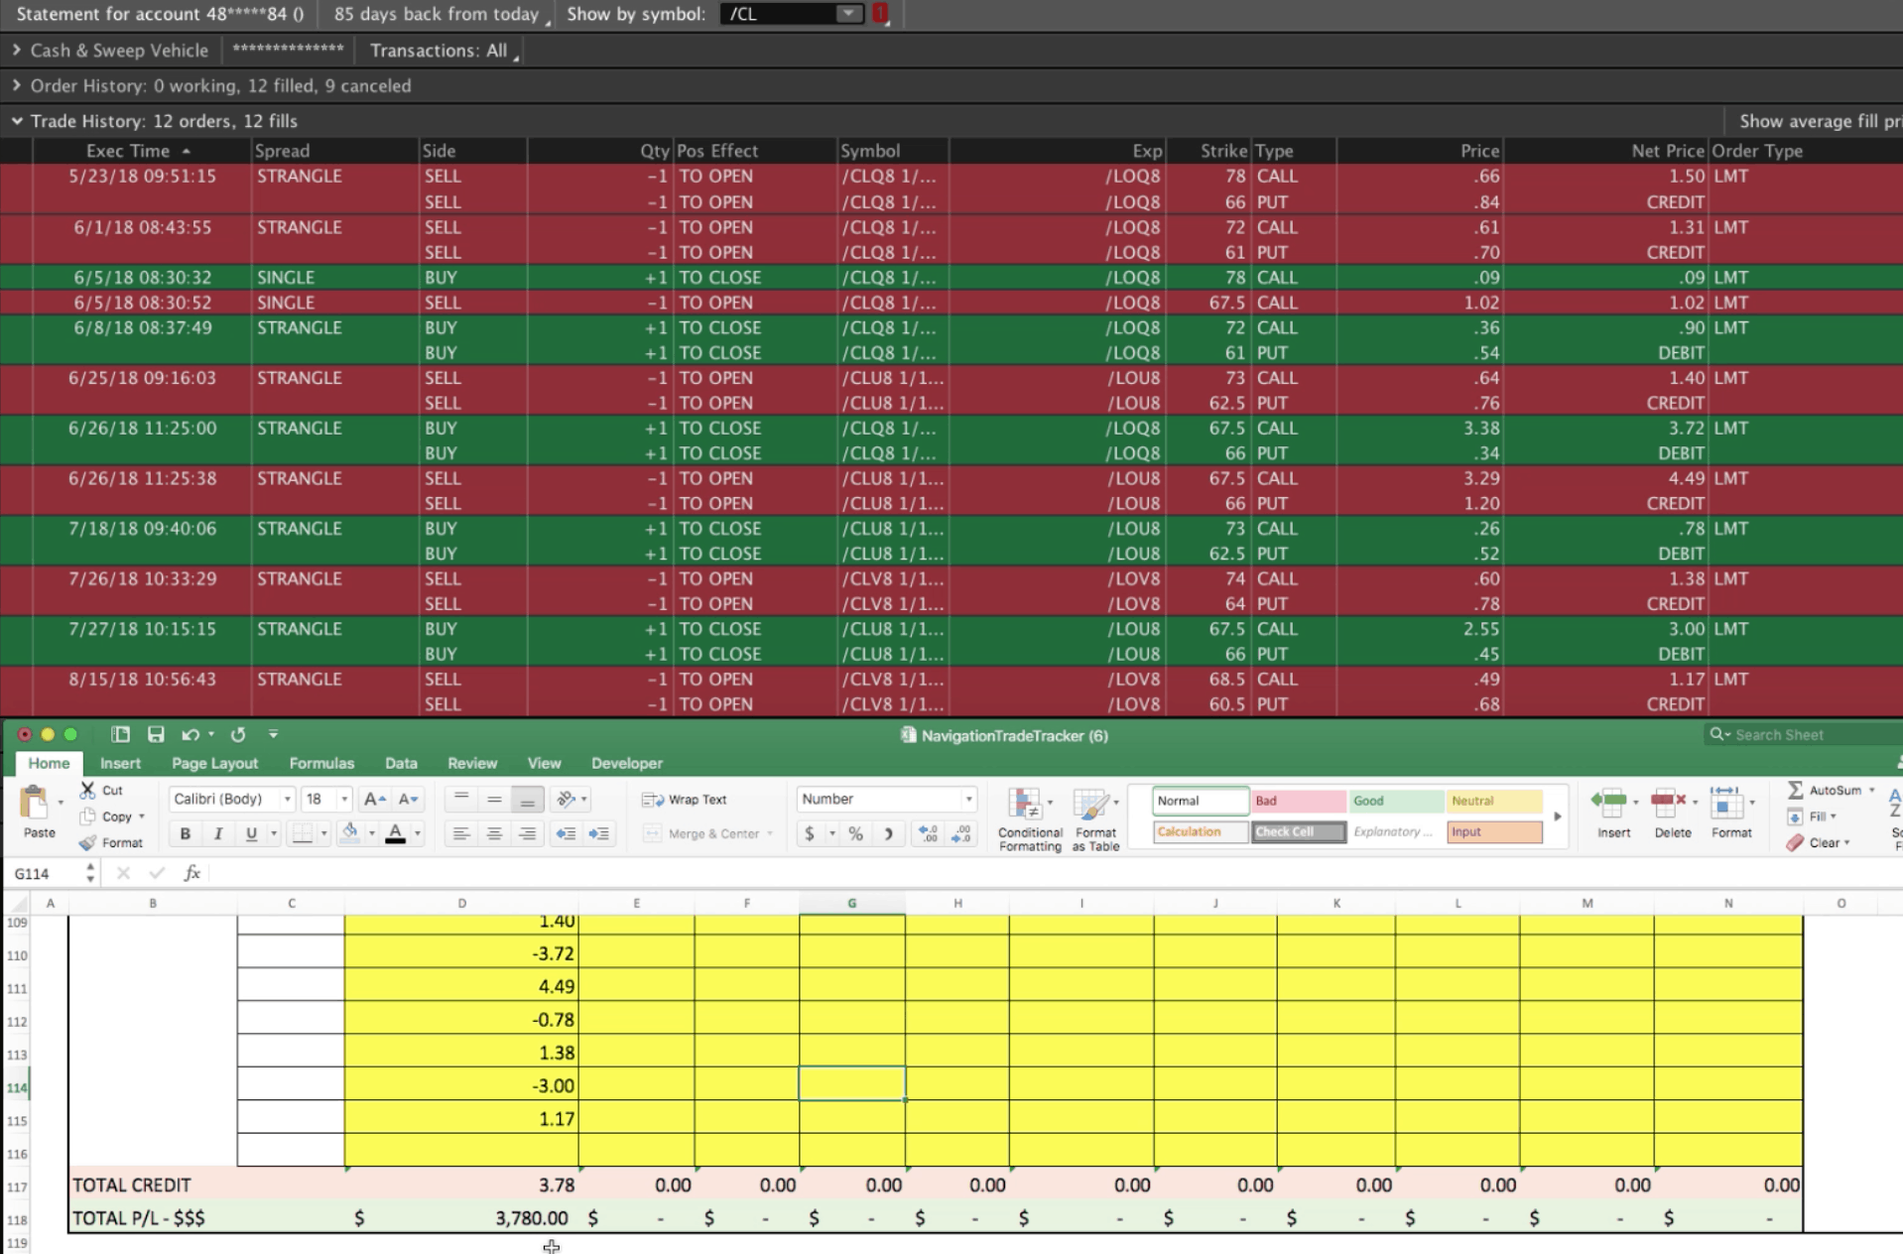Click the Format painter brush icon

point(88,842)
